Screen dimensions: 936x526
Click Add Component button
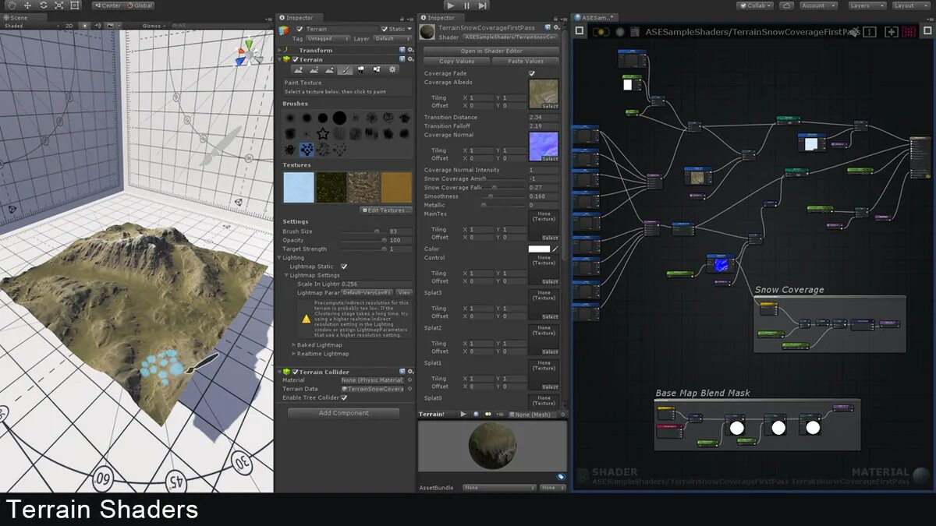coord(344,413)
